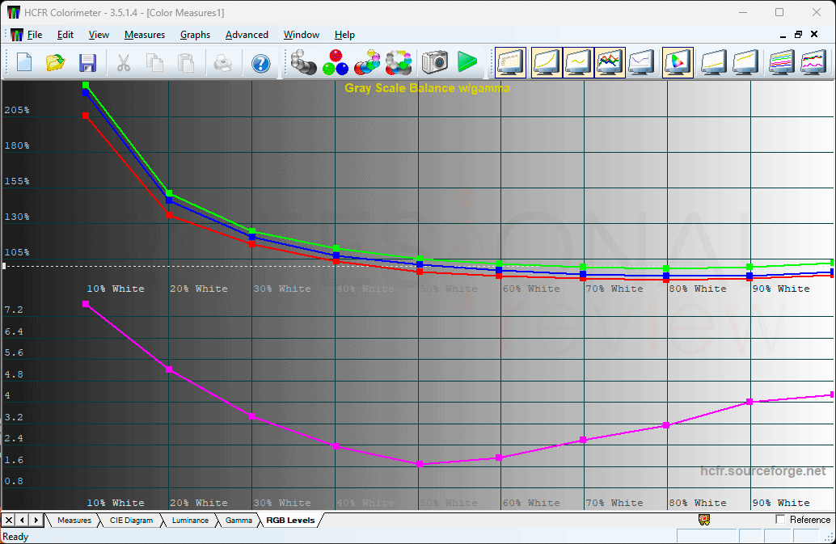Toggle the Gamma graph monitor icon
The image size is (836, 544).
coord(578,63)
